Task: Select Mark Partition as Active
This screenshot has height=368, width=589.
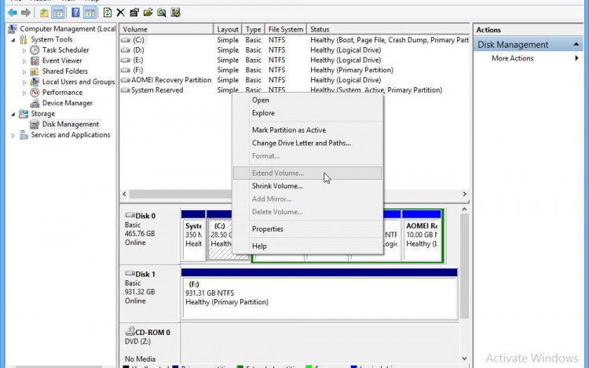Action: [288, 130]
